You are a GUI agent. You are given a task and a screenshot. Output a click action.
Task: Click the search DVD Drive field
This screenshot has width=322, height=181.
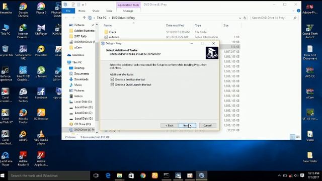click(274, 18)
